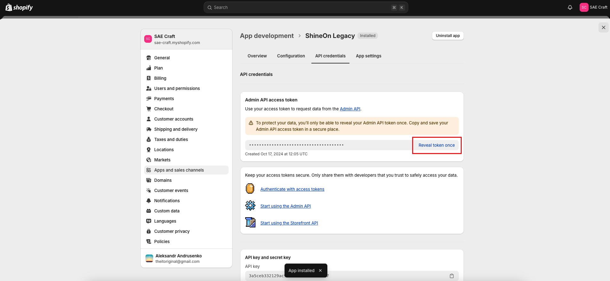Image resolution: width=610 pixels, height=281 pixels.
Task: Open General settings in sidebar
Action: coord(186,58)
